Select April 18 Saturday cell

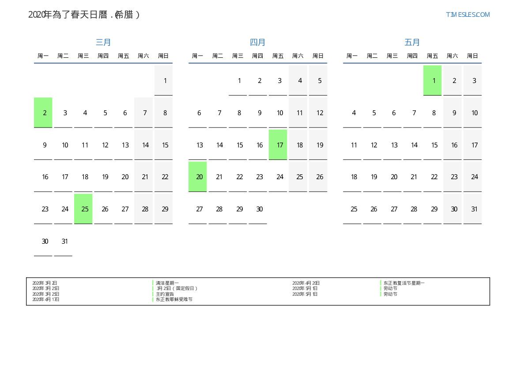[298, 145]
